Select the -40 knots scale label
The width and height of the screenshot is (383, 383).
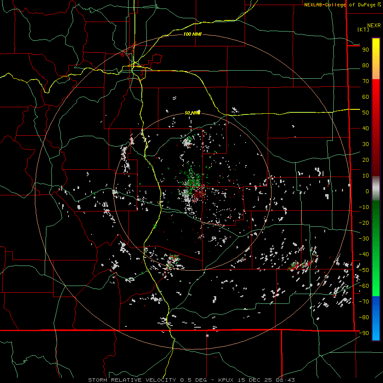[x=364, y=254]
